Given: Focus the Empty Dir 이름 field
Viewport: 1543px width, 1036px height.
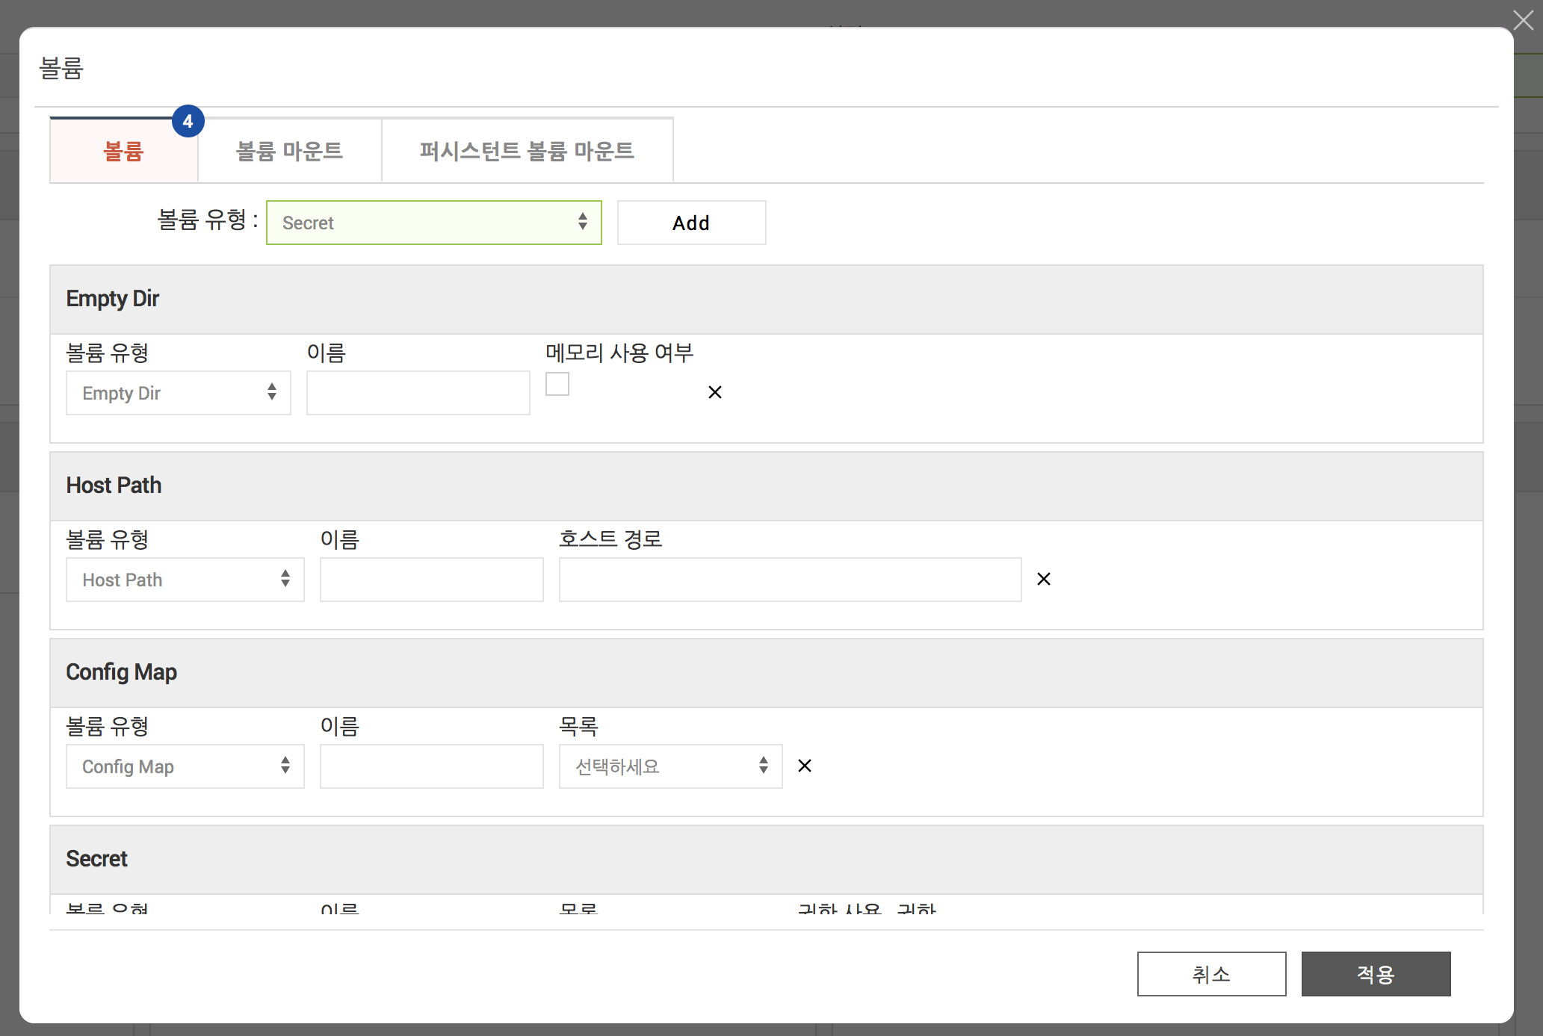Looking at the screenshot, I should pos(418,393).
